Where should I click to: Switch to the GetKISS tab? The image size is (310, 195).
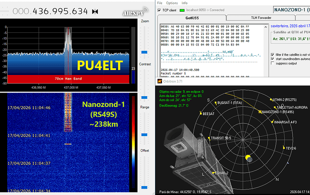click(x=192, y=18)
